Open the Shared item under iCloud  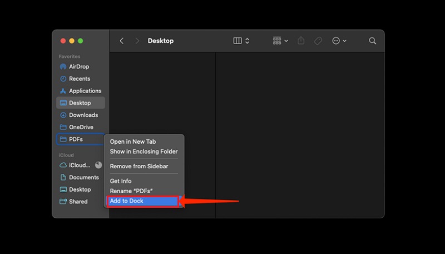click(x=78, y=202)
